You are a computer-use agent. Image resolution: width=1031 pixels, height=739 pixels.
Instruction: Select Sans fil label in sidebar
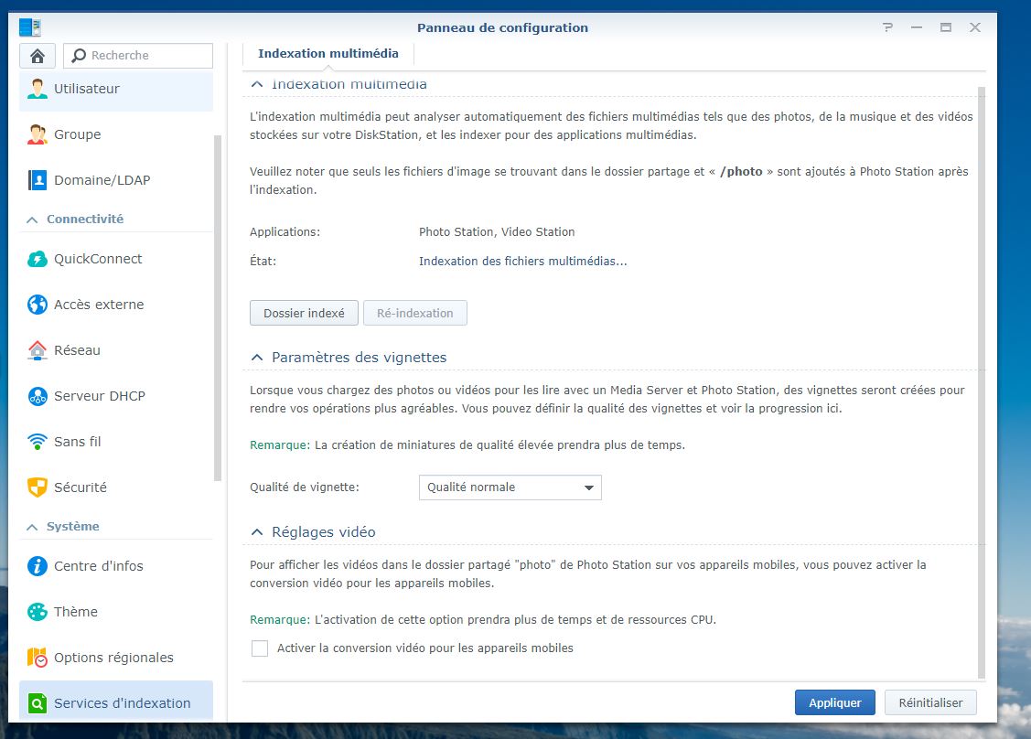coord(78,442)
